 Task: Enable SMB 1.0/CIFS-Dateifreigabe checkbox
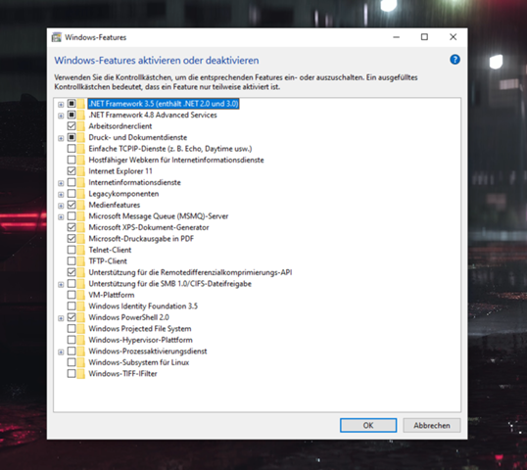(x=72, y=284)
